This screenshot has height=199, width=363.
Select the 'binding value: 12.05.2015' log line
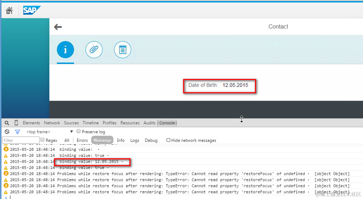(x=91, y=162)
